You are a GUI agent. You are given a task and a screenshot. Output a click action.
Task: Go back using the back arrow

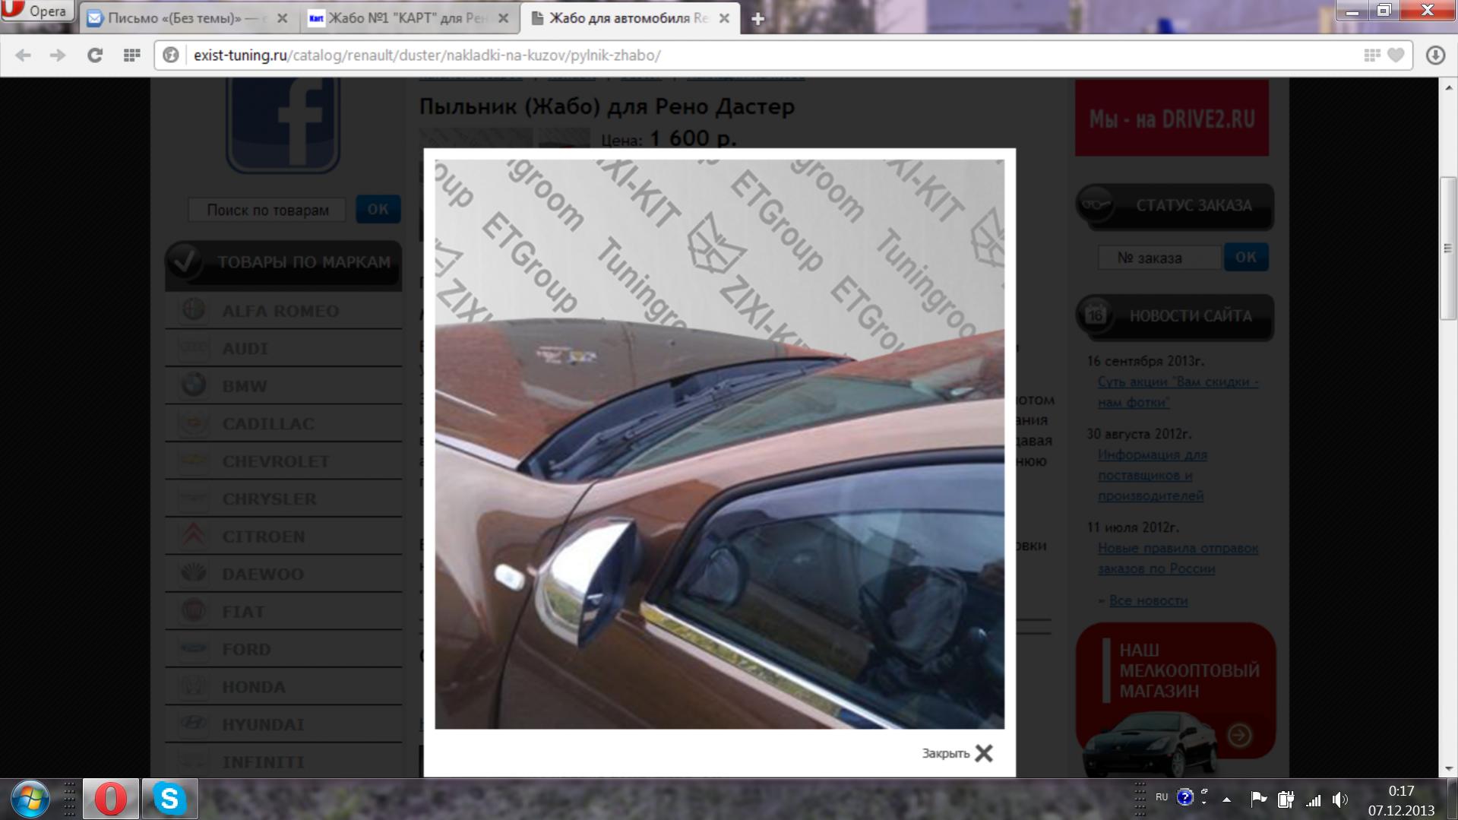point(24,55)
